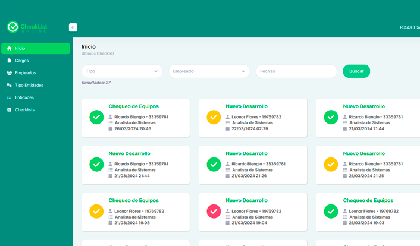Click person icon on 21/03/2024 19:04 card

coord(228,211)
